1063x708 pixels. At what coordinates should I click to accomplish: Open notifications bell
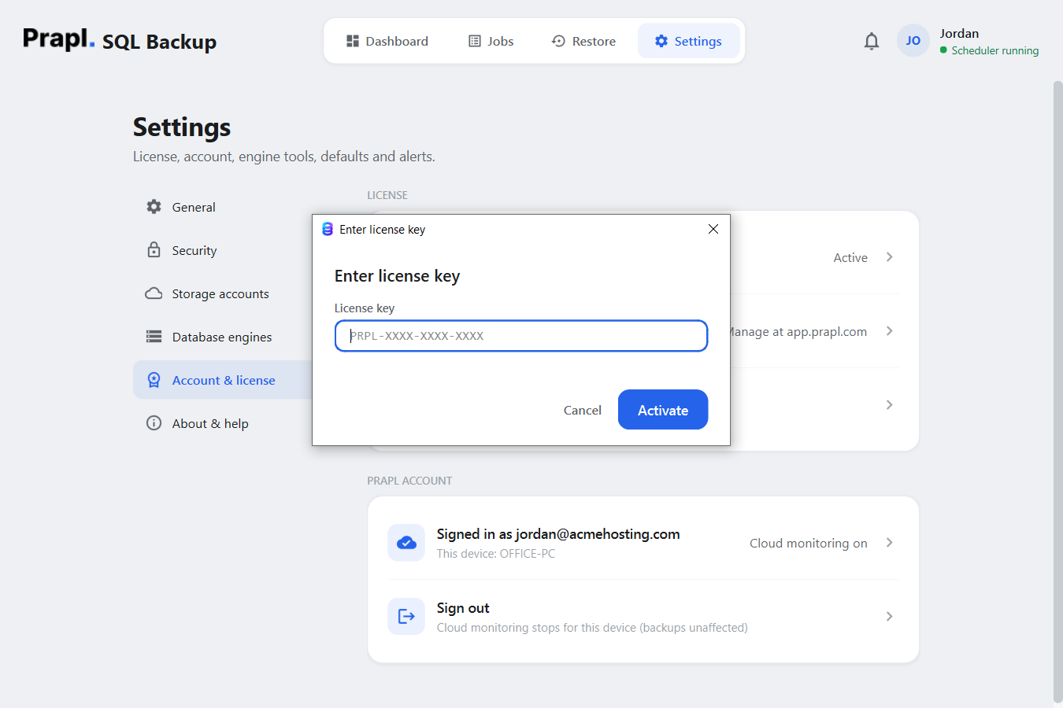[871, 41]
